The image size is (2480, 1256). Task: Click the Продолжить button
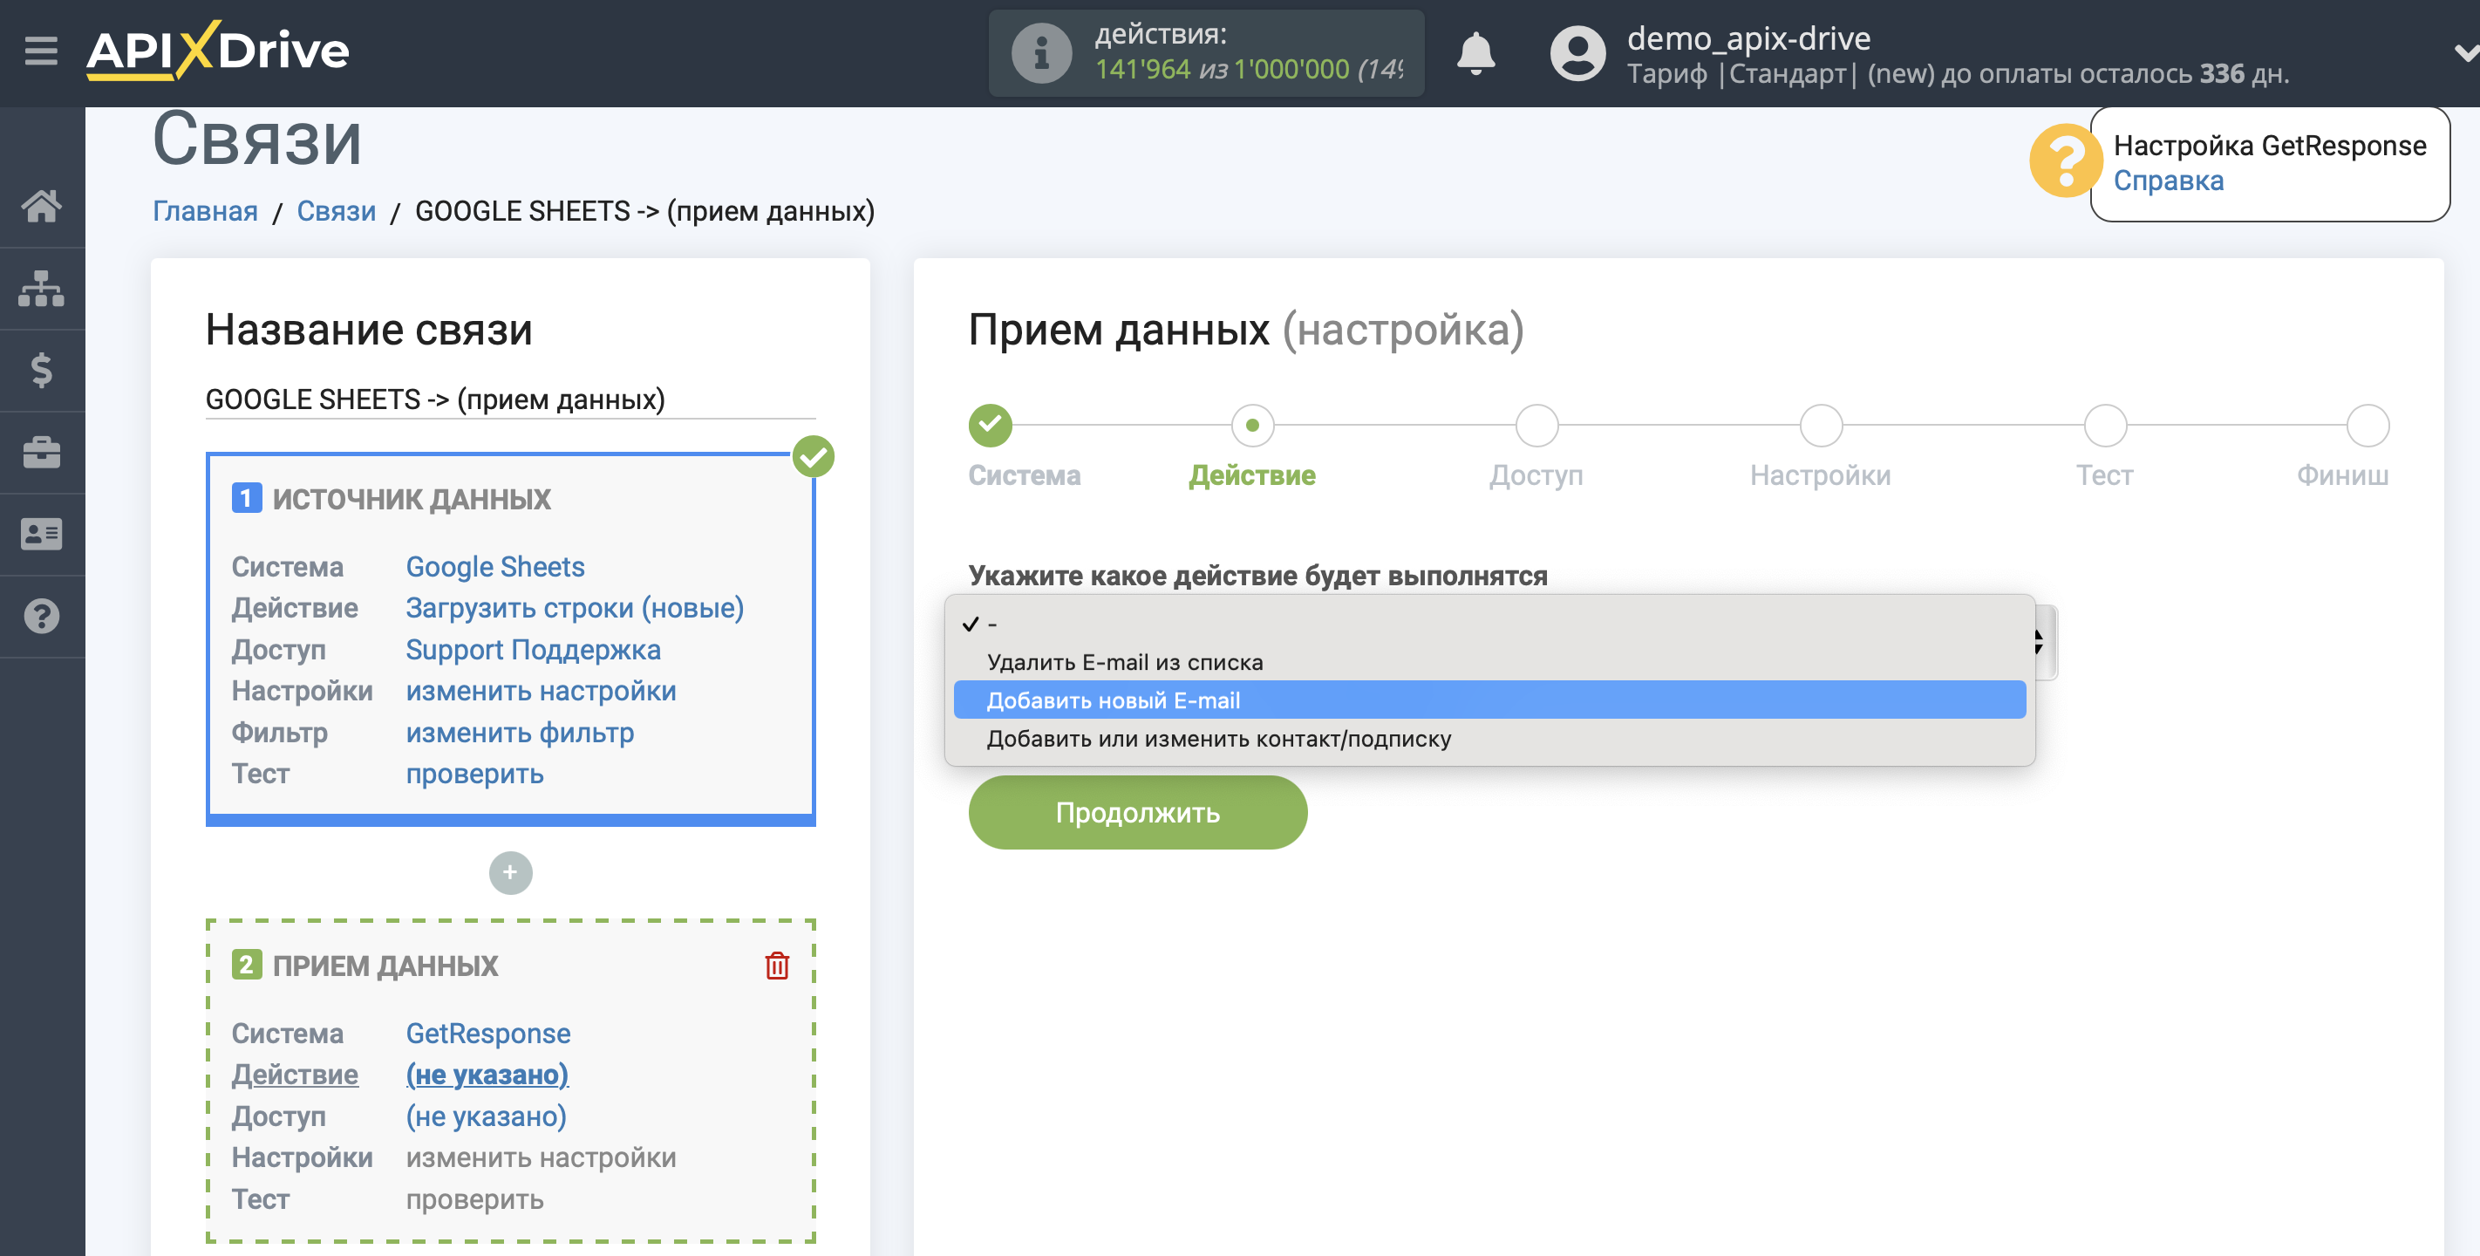click(1137, 813)
